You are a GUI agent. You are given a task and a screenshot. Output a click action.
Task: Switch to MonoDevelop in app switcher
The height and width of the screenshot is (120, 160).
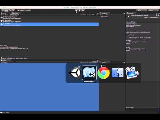(89, 73)
